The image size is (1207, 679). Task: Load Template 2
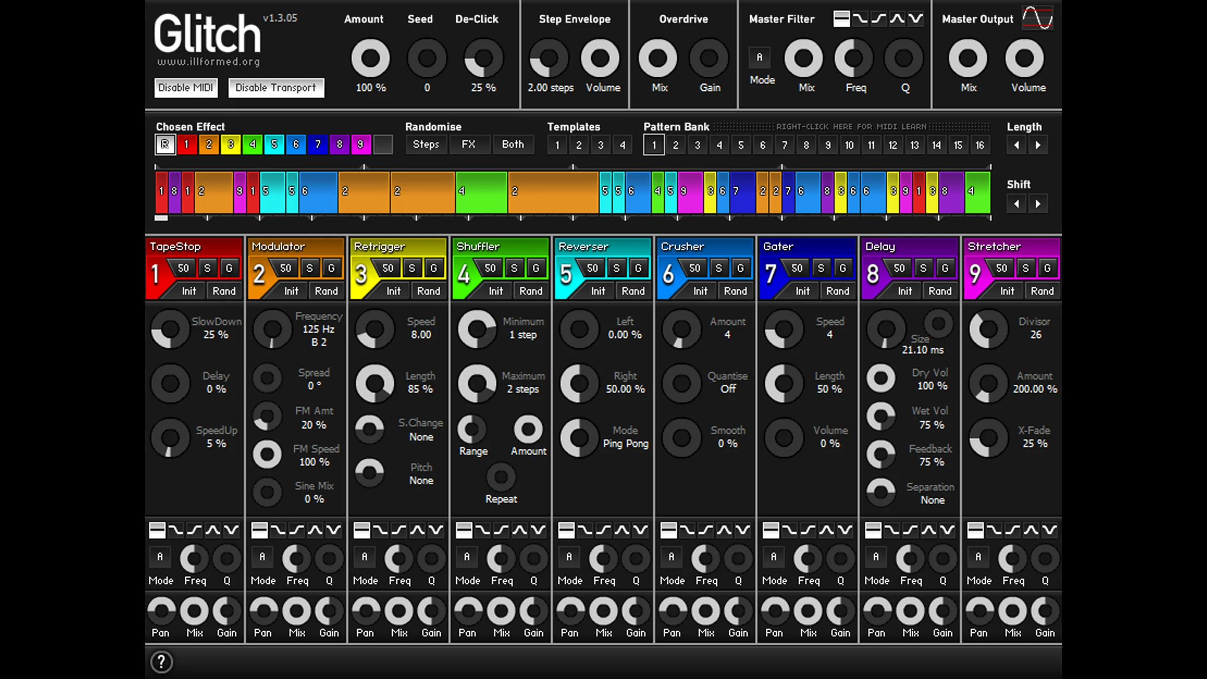[579, 145]
